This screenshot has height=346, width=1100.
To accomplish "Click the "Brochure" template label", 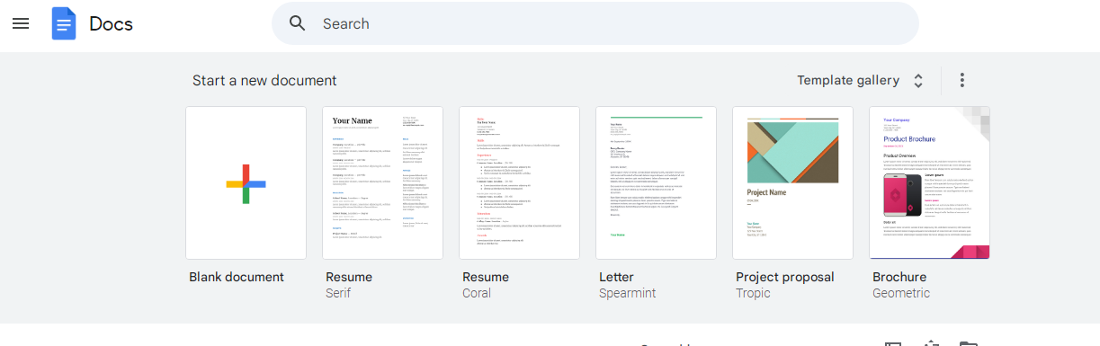I will click(899, 277).
